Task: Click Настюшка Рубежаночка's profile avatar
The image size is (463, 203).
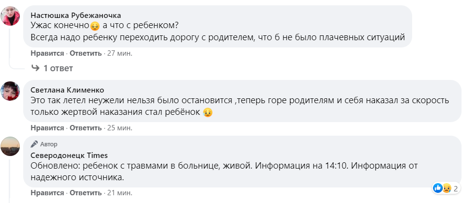Action: point(10,17)
